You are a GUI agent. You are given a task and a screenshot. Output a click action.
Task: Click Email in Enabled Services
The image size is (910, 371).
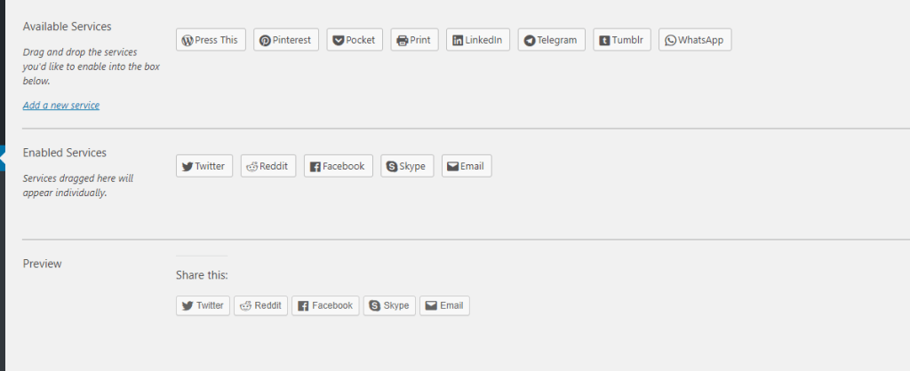point(466,166)
